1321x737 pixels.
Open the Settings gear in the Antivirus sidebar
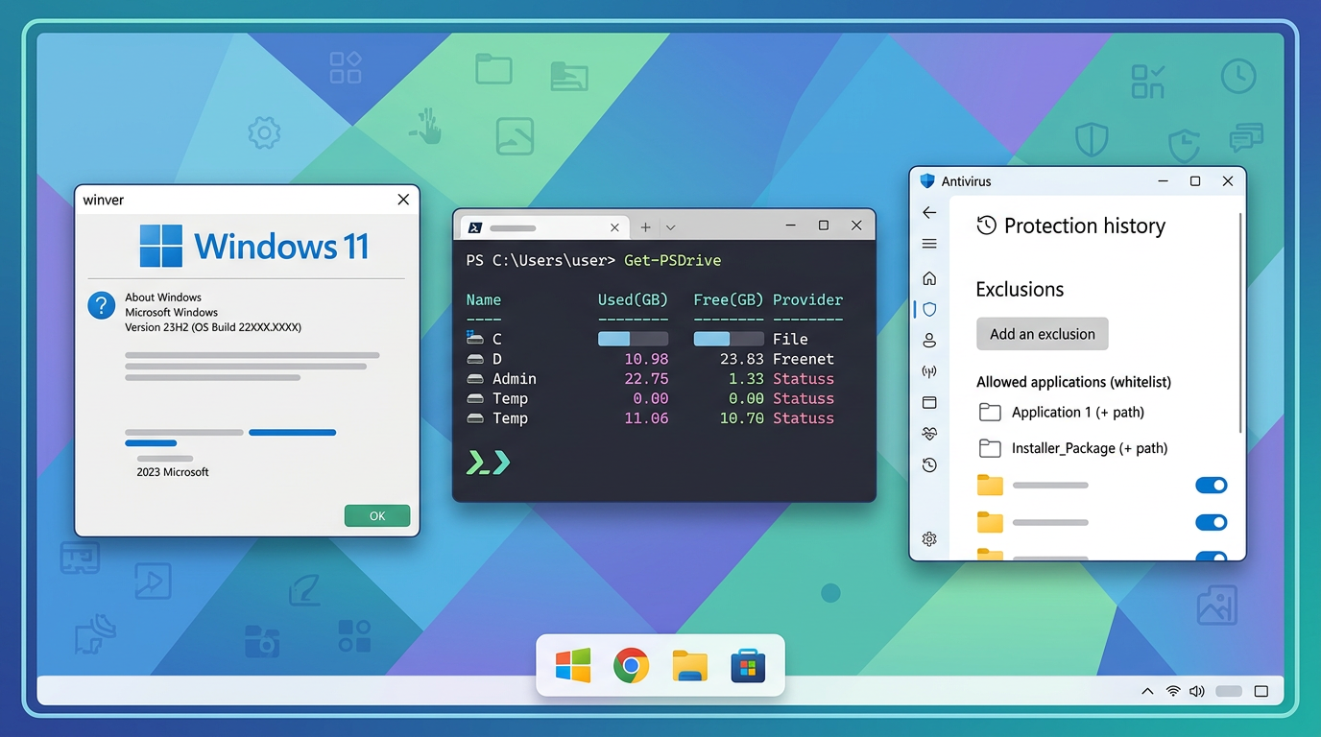[929, 539]
